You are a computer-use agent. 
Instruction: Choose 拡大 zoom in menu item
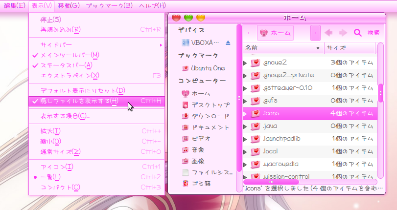click(97, 131)
